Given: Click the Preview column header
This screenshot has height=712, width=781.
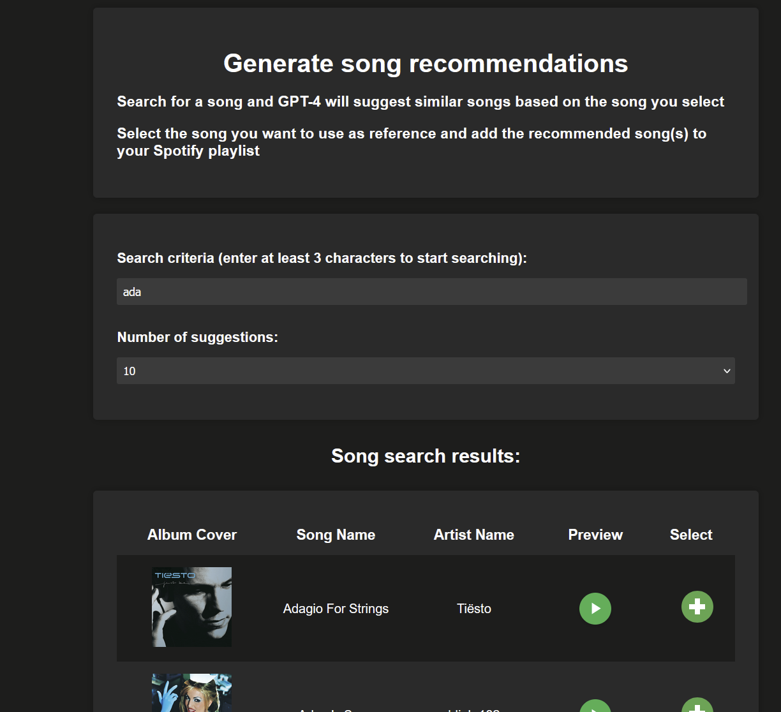Looking at the screenshot, I should click(x=595, y=535).
